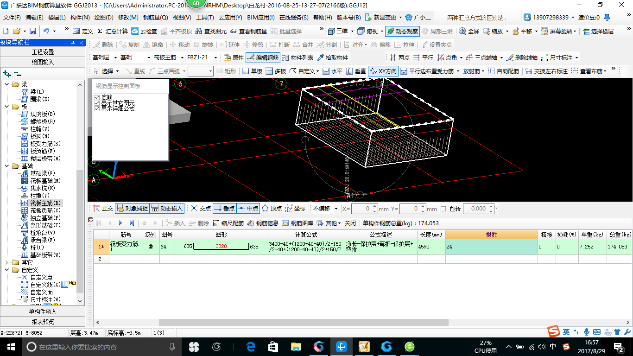Screen dimensions: 633x356
Task: Check the 旋转 rotation checkbox
Action: 443,209
